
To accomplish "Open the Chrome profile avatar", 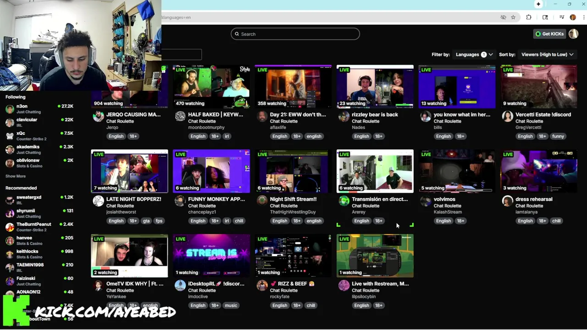I will [573, 17].
